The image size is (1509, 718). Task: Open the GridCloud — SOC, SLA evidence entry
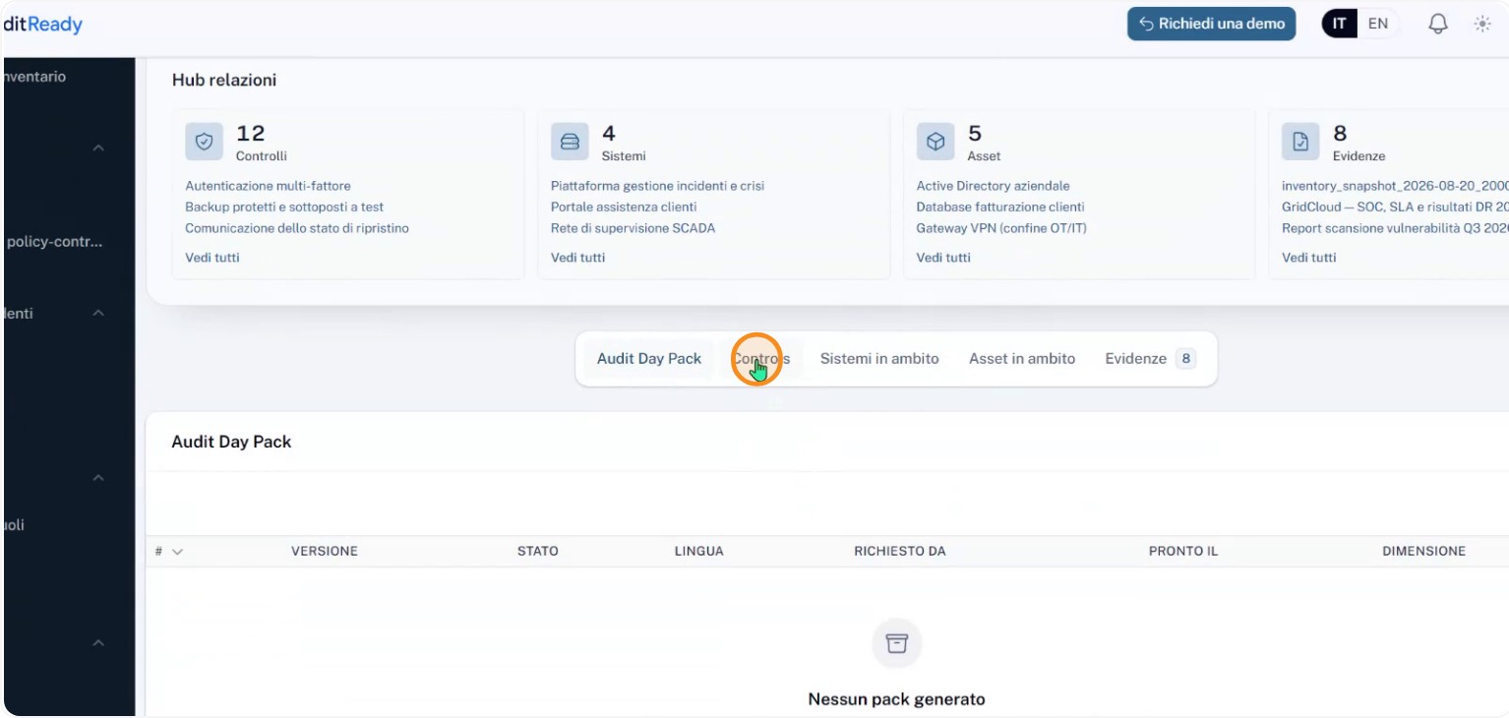[x=1395, y=208]
